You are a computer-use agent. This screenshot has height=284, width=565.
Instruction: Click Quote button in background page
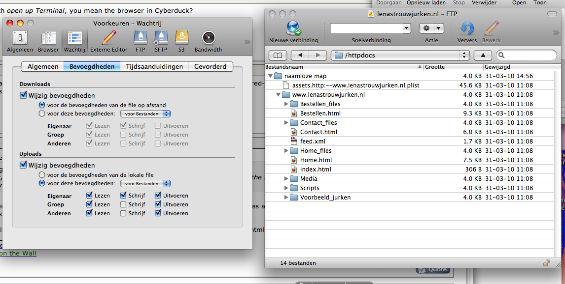tap(433, 270)
